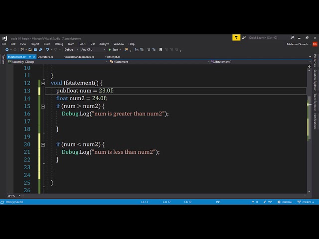Open the Project menu
Screen dimensions: 319x239
[x=35, y=44]
